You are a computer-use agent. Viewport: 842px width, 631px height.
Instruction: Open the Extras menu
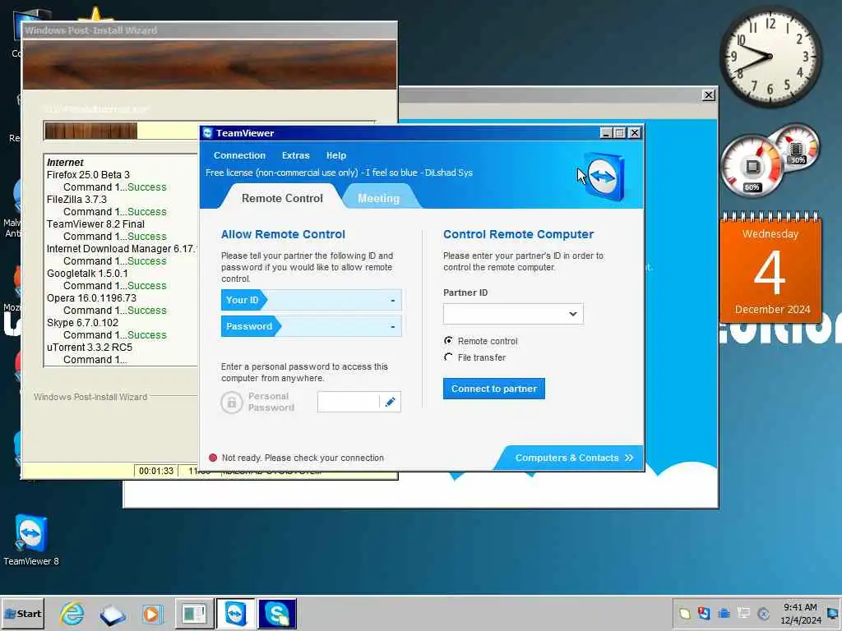click(x=296, y=155)
